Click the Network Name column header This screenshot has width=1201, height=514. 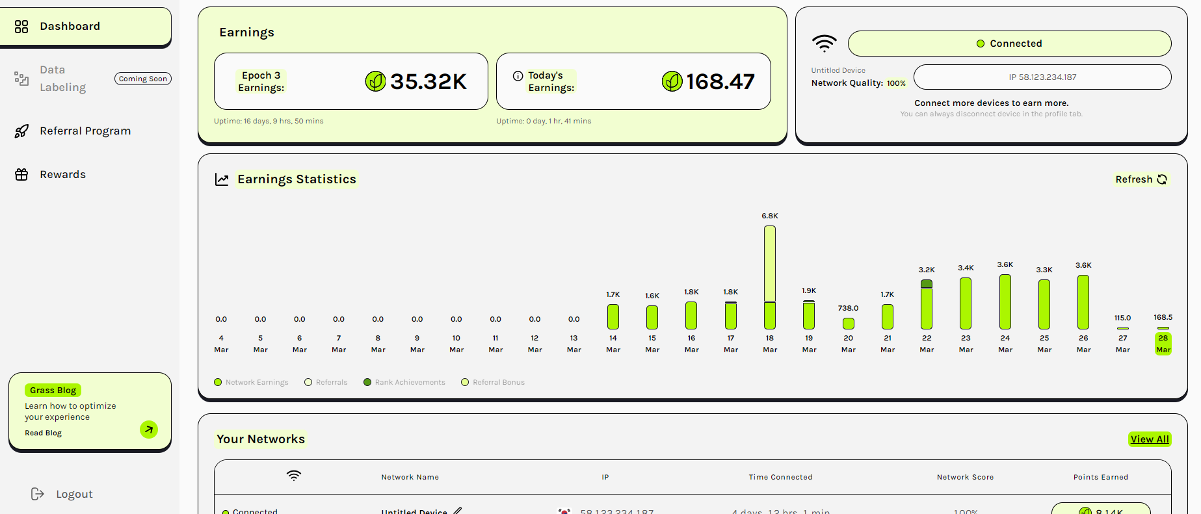(410, 478)
